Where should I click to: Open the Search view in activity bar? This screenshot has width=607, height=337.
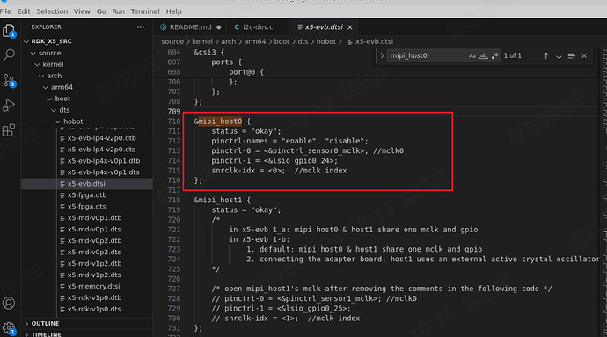click(x=9, y=55)
